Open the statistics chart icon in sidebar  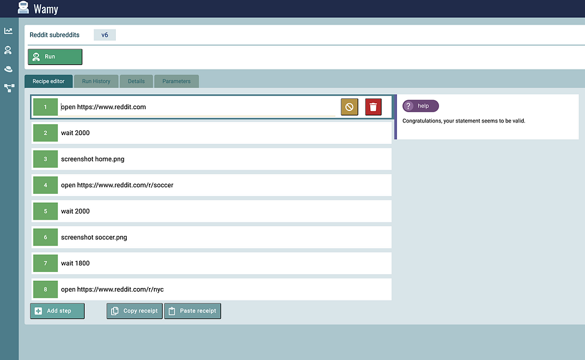(8, 31)
